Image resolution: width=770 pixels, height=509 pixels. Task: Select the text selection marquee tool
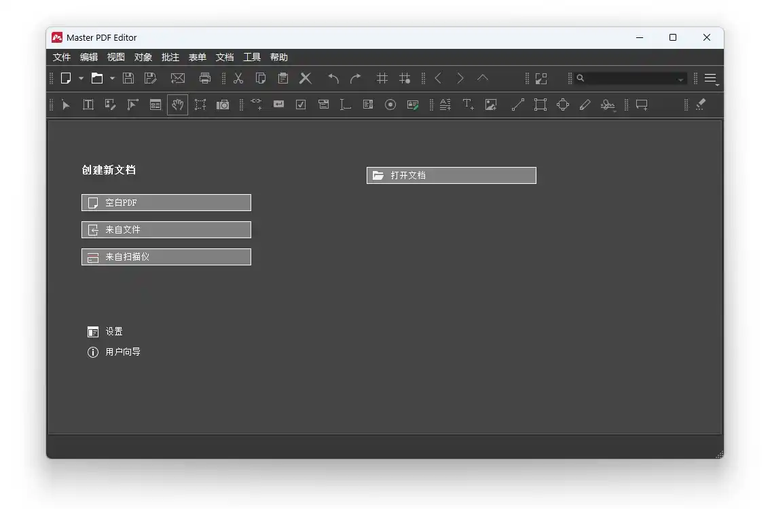(200, 105)
